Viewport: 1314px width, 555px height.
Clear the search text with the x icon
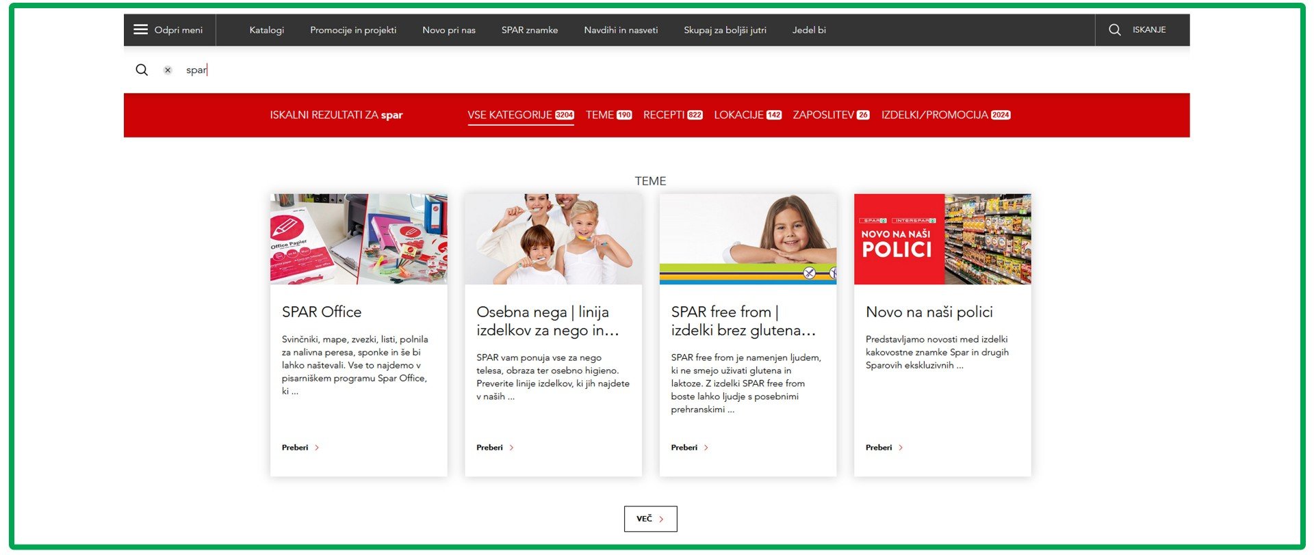(168, 70)
